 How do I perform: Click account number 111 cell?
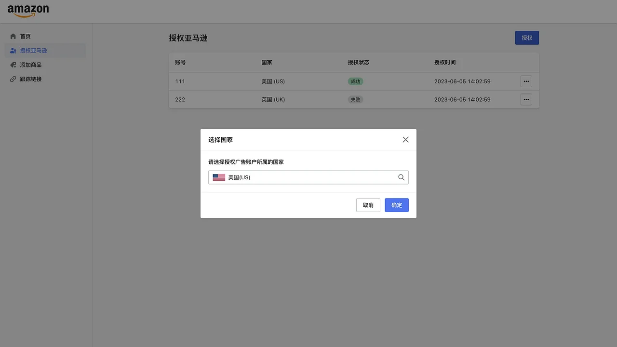click(x=180, y=81)
